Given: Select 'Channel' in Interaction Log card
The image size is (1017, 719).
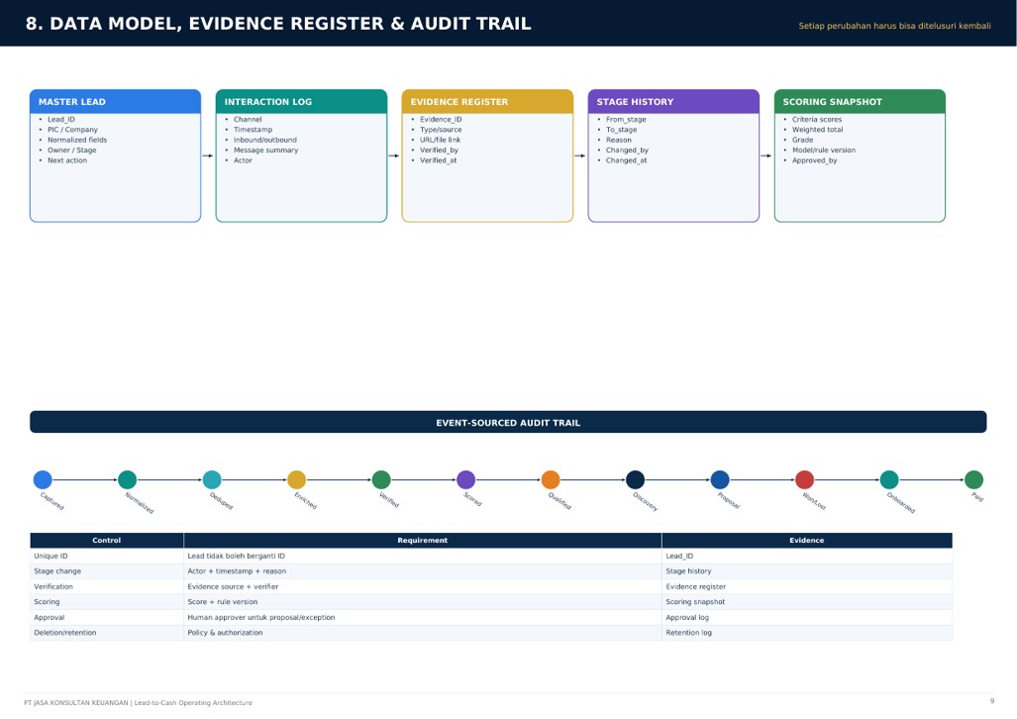Looking at the screenshot, I should click(248, 120).
